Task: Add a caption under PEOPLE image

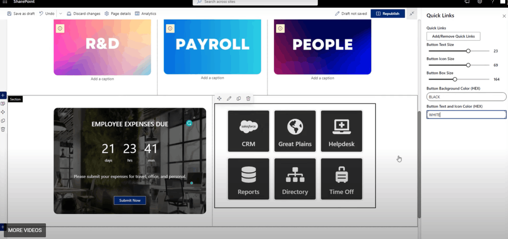Action: coord(323,78)
